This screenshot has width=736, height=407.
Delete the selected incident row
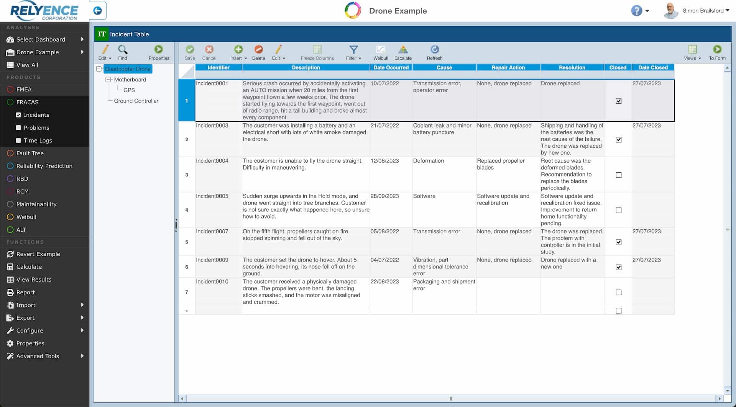tap(259, 52)
